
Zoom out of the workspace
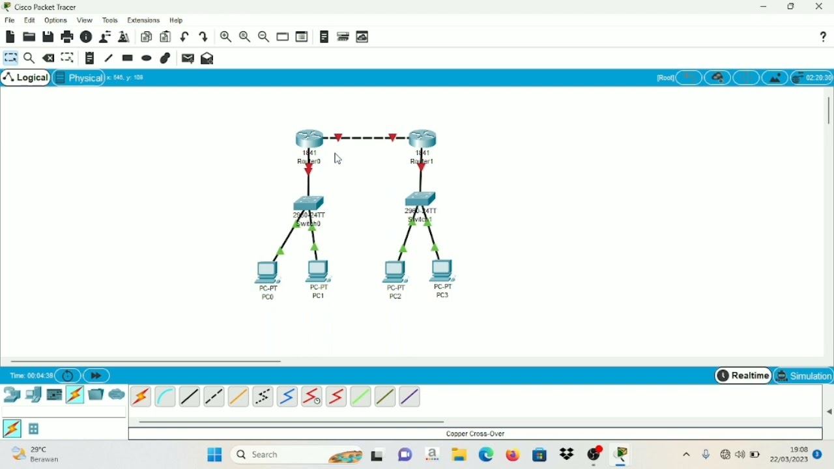[264, 37]
